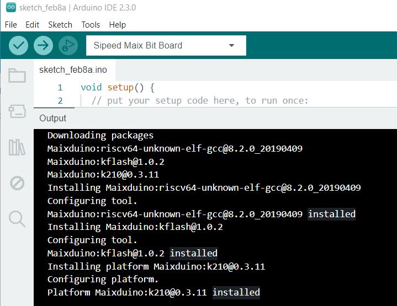Image resolution: width=397 pixels, height=306 pixels.
Task: Click 'Installing platform Maixduino:k210@0.3.11' line
Action: click(156, 266)
